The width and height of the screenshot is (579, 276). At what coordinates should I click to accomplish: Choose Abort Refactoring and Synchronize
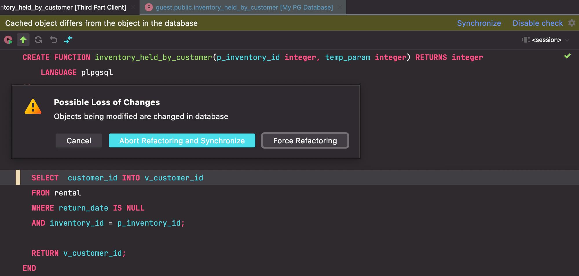click(x=182, y=141)
